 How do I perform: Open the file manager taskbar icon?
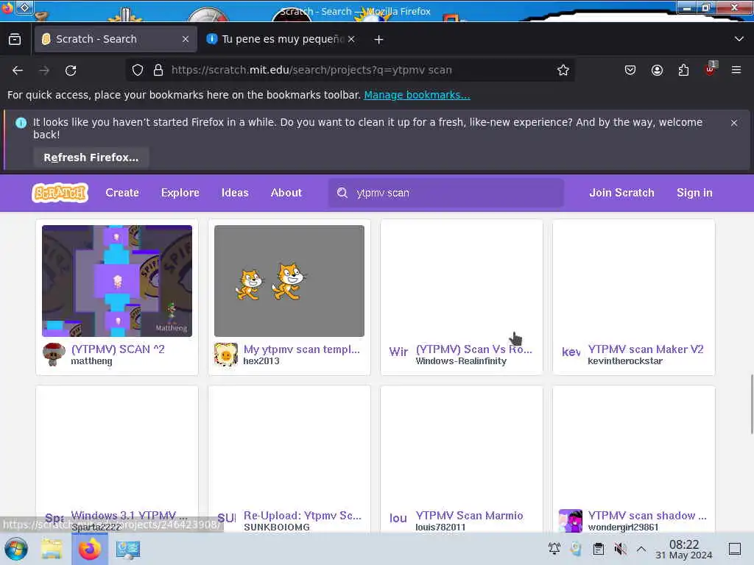[52, 549]
